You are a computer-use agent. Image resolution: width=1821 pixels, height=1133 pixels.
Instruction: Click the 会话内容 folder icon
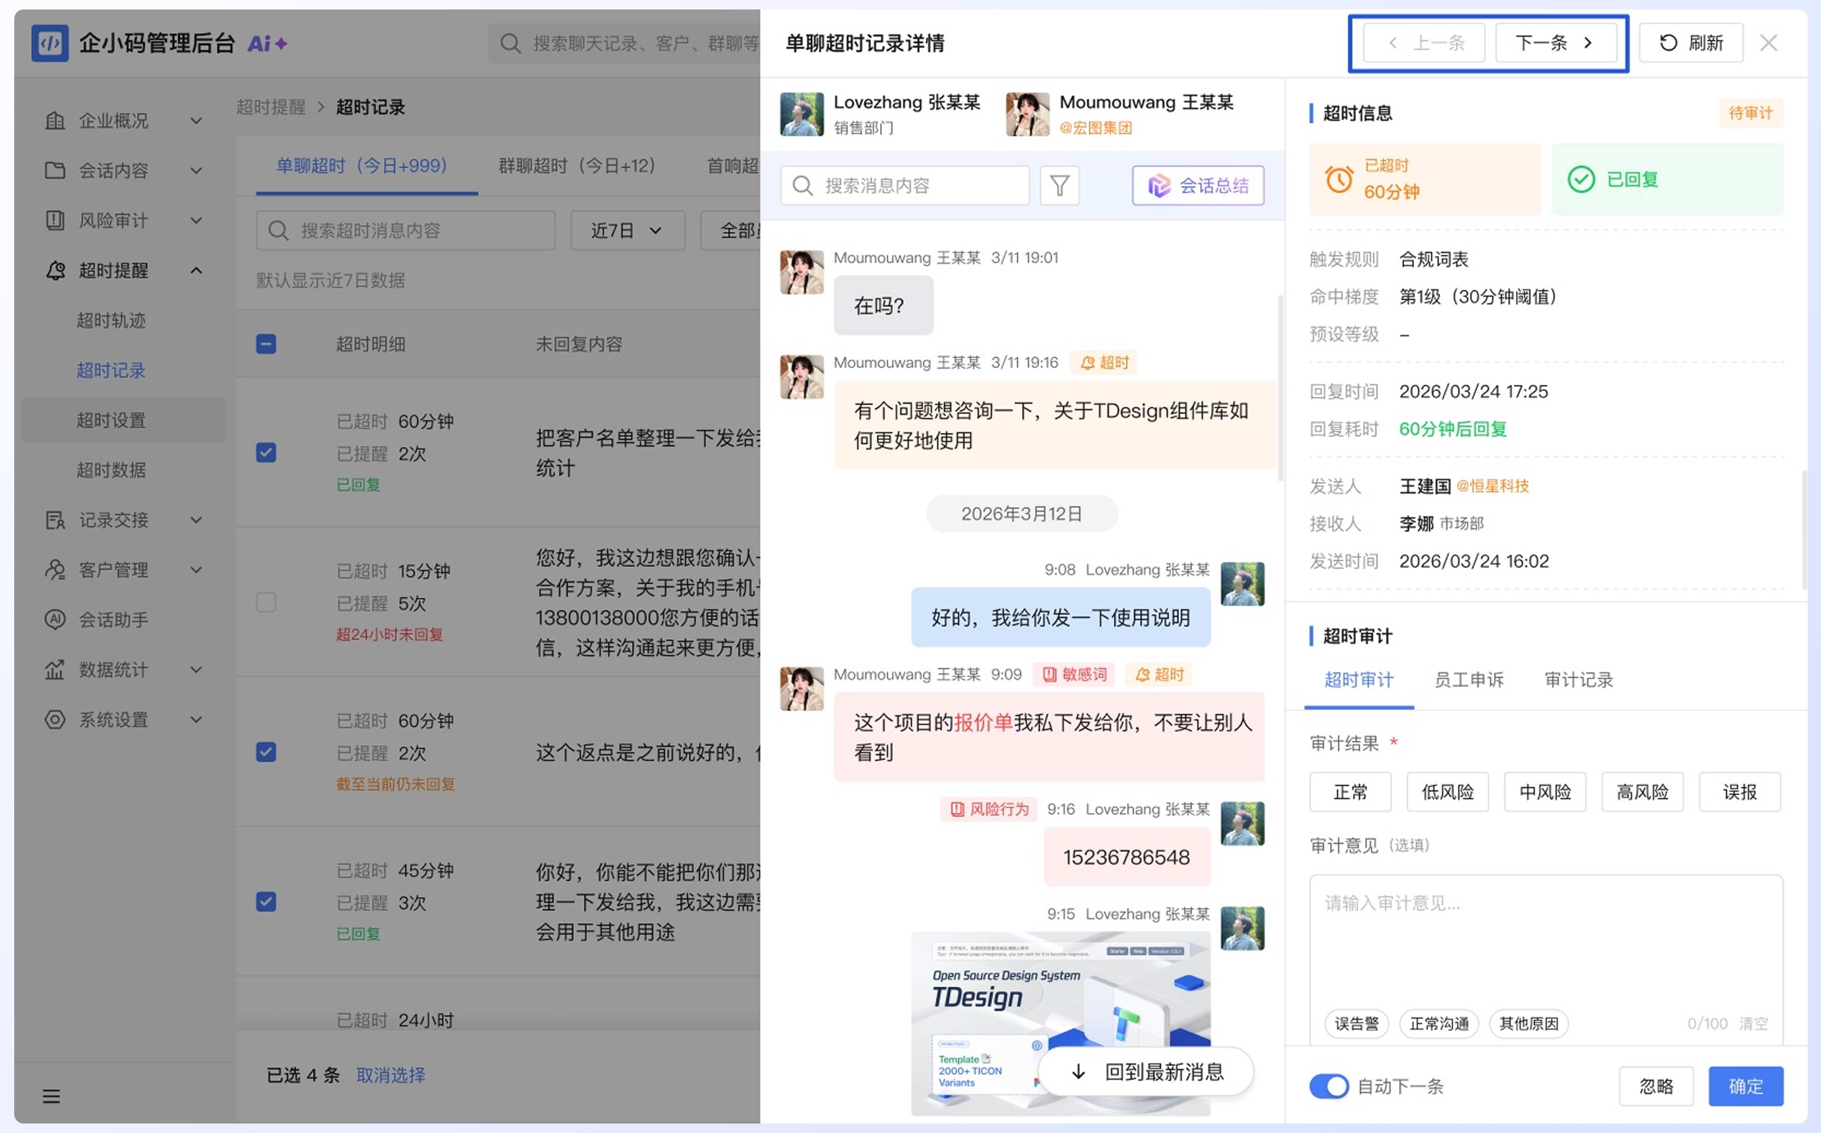coord(55,170)
